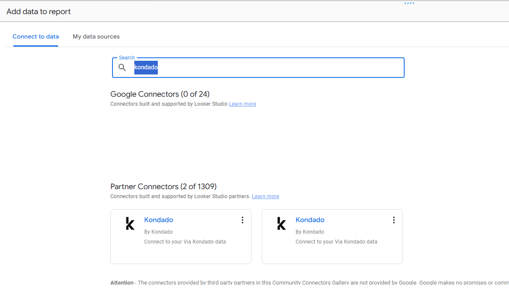
Task: Select the highlighted kondado search text
Action: 145,67
